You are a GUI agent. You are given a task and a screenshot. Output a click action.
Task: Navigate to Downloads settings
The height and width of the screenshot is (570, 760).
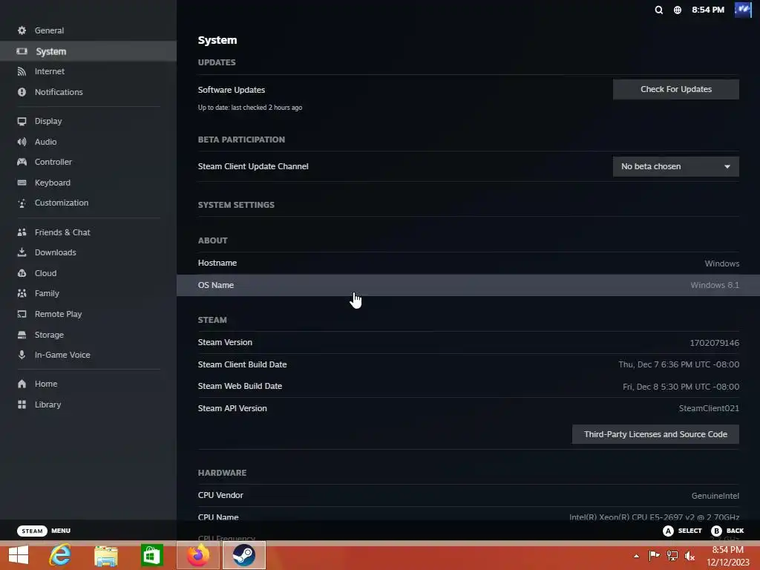88,252
